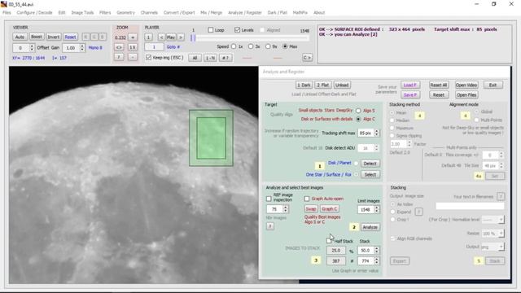
Task: Open the Configure / Decode menu
Action: (x=34, y=13)
